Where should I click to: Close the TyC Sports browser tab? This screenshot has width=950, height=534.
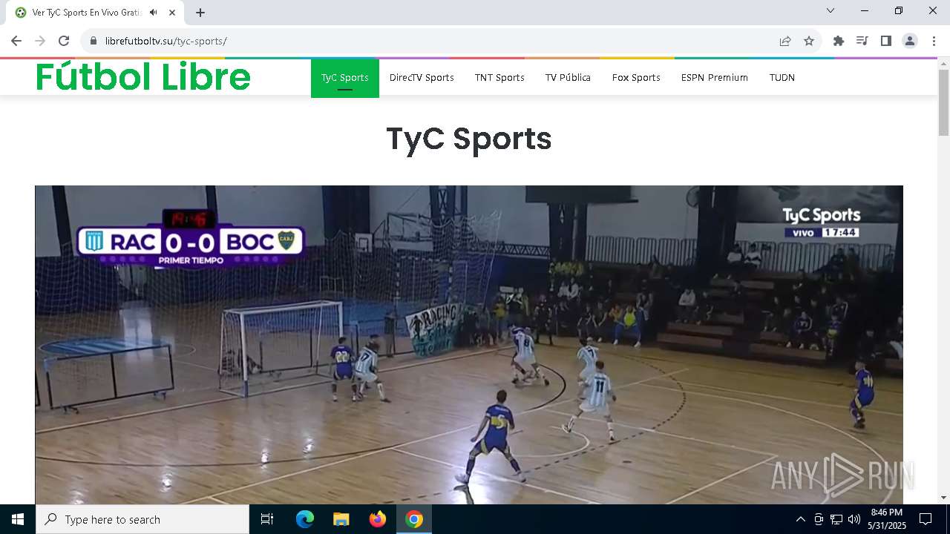point(172,13)
